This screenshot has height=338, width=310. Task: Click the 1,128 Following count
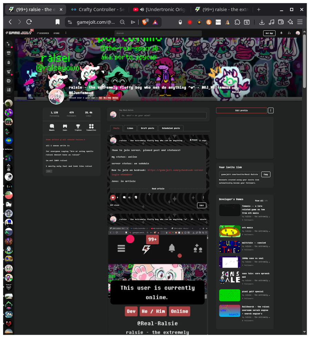coord(54,114)
